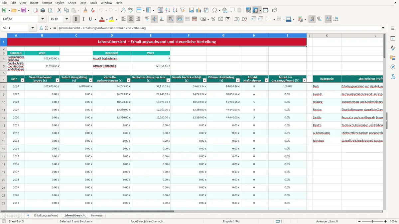The image size is (399, 224).
Task: Export directly as PDF icon
Action: (36, 10)
